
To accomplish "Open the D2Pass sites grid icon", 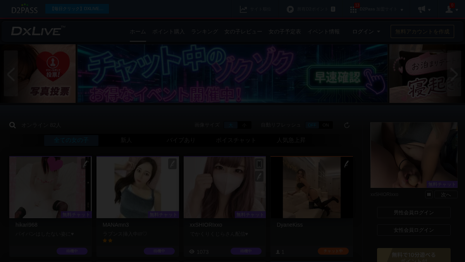I will pos(353,10).
